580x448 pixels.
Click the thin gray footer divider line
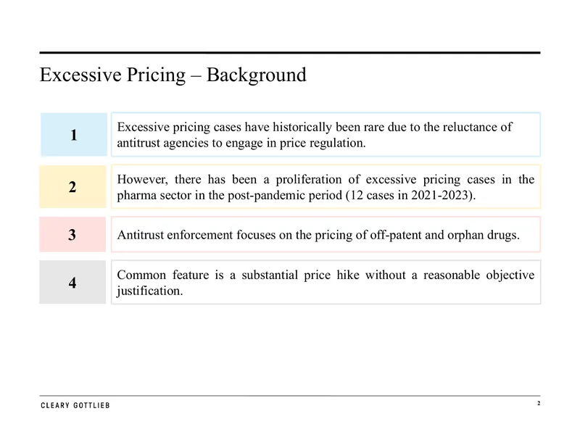click(290, 396)
